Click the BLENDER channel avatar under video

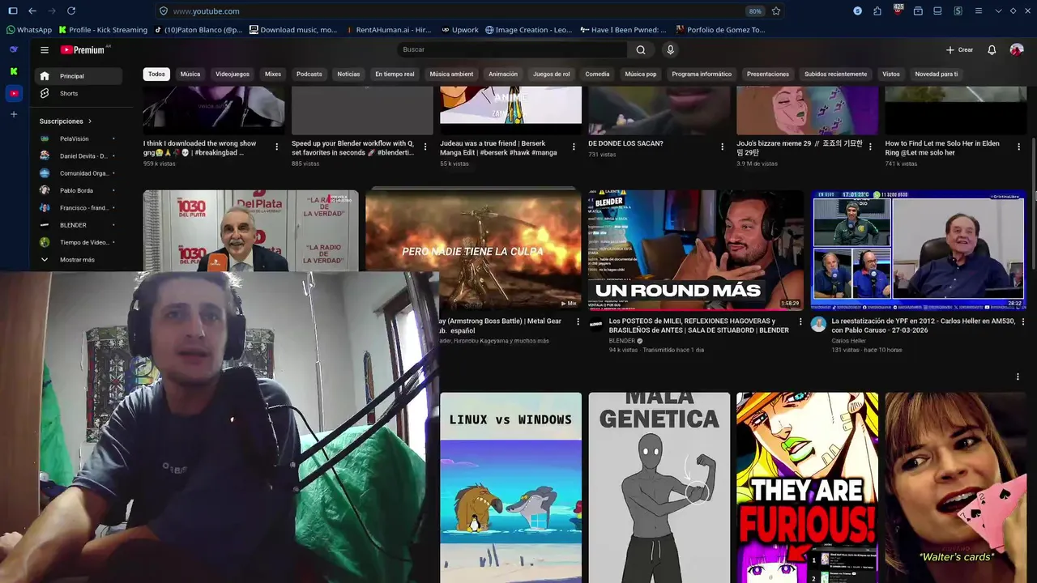tap(596, 324)
